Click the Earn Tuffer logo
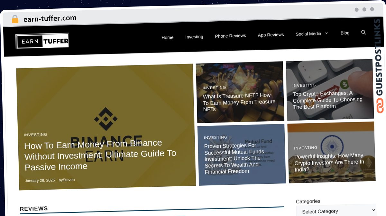 [42, 41]
